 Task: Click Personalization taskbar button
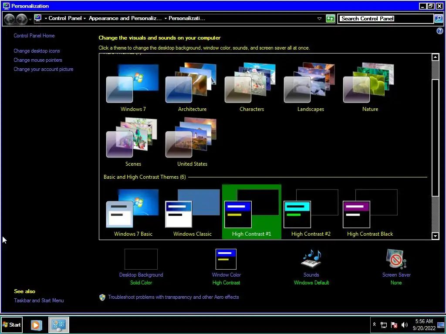(x=59, y=324)
